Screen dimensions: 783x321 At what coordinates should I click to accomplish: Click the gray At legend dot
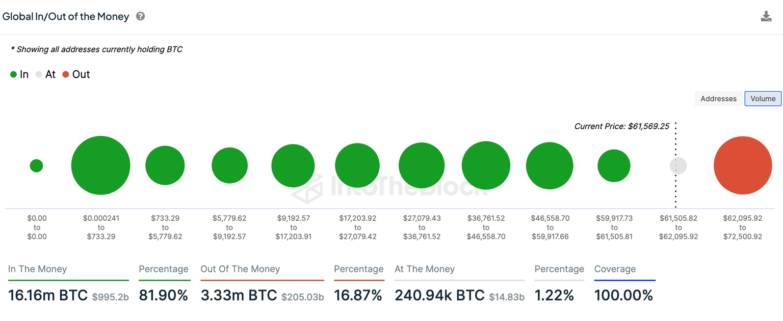coord(38,74)
